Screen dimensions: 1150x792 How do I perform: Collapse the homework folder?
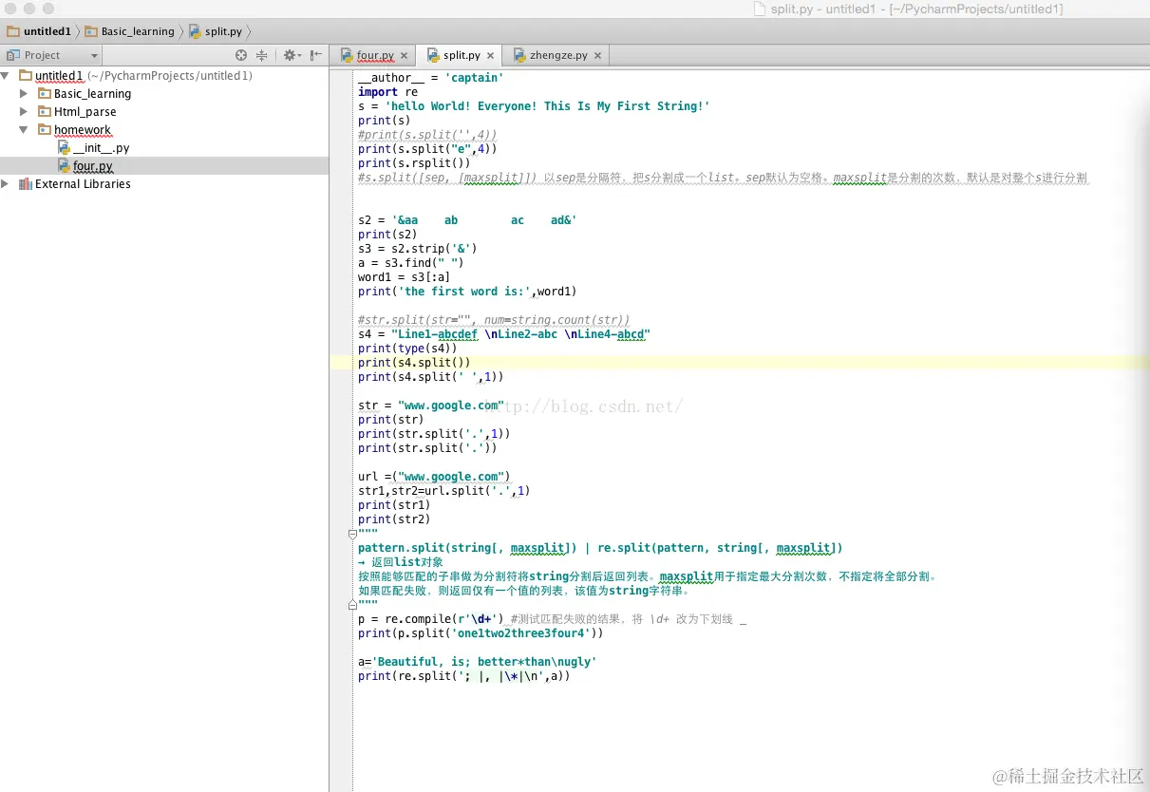[x=25, y=129]
